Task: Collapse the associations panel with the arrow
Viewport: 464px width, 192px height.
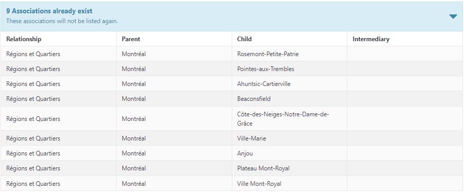Action: tap(453, 16)
